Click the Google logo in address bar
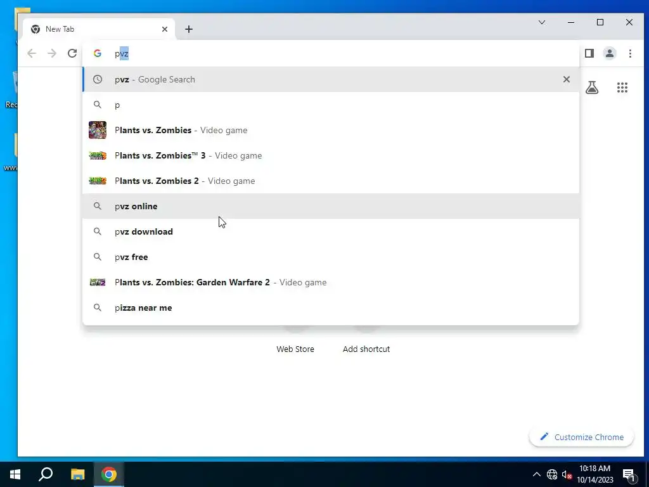The image size is (649, 487). coord(97,53)
